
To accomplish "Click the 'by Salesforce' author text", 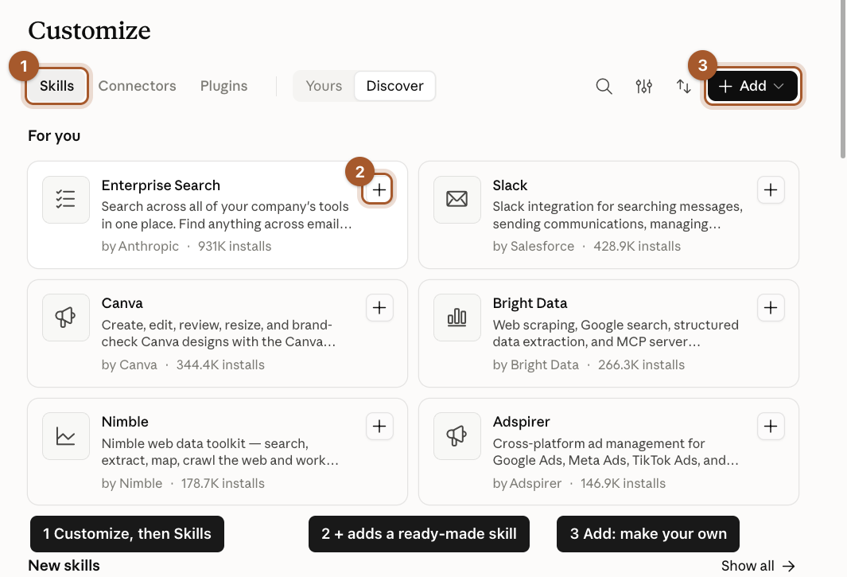I will tap(533, 247).
